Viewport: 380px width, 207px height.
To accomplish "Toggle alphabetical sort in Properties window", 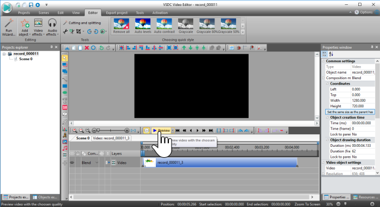I will [331, 54].
